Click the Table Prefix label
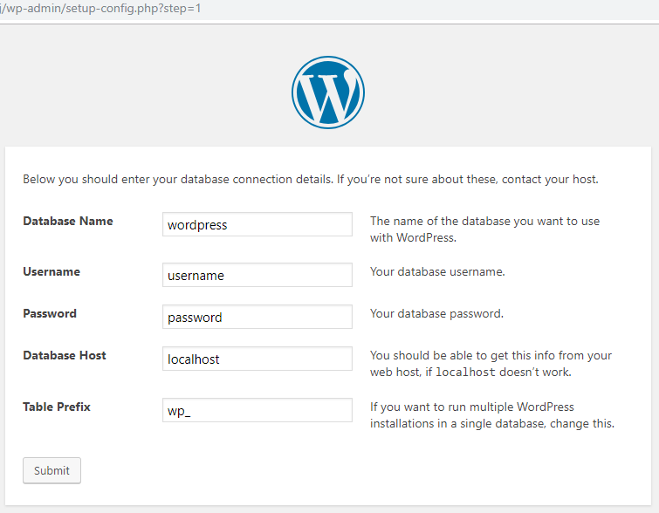 (x=57, y=407)
